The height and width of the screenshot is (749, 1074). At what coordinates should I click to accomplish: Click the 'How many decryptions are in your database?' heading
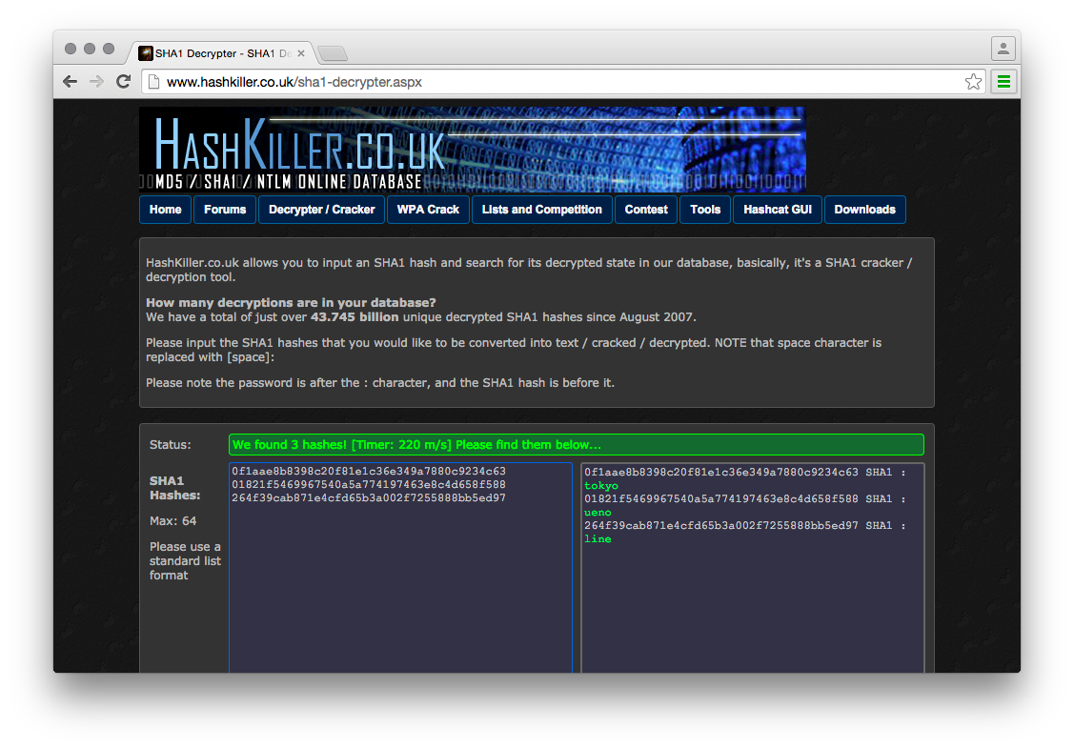pyautogui.click(x=291, y=303)
